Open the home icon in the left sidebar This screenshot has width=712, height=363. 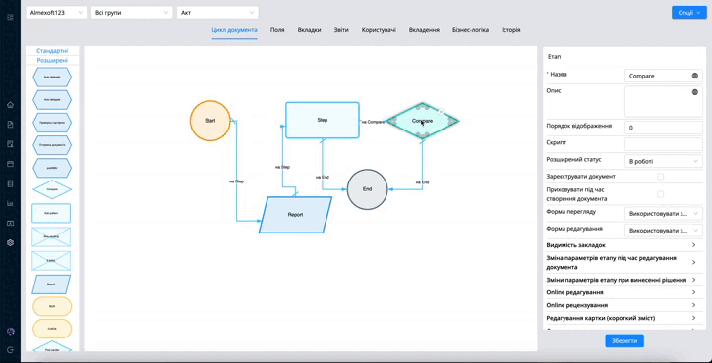(11, 105)
